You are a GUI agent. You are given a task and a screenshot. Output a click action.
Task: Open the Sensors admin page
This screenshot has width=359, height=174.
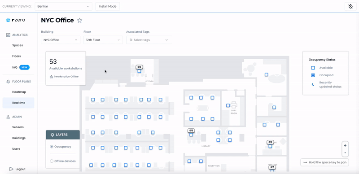[18, 127]
